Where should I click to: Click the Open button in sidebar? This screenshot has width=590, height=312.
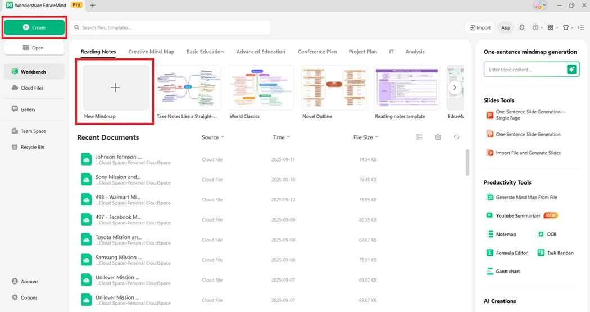point(34,48)
